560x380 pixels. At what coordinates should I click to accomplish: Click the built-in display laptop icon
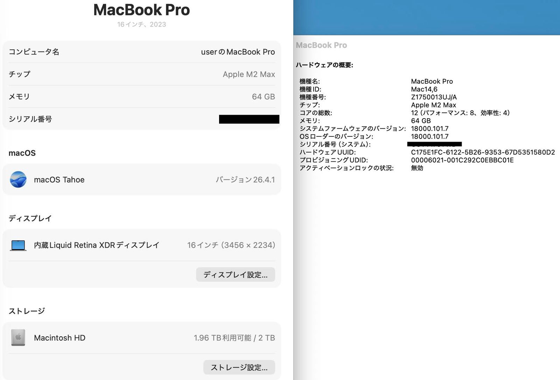tap(18, 245)
